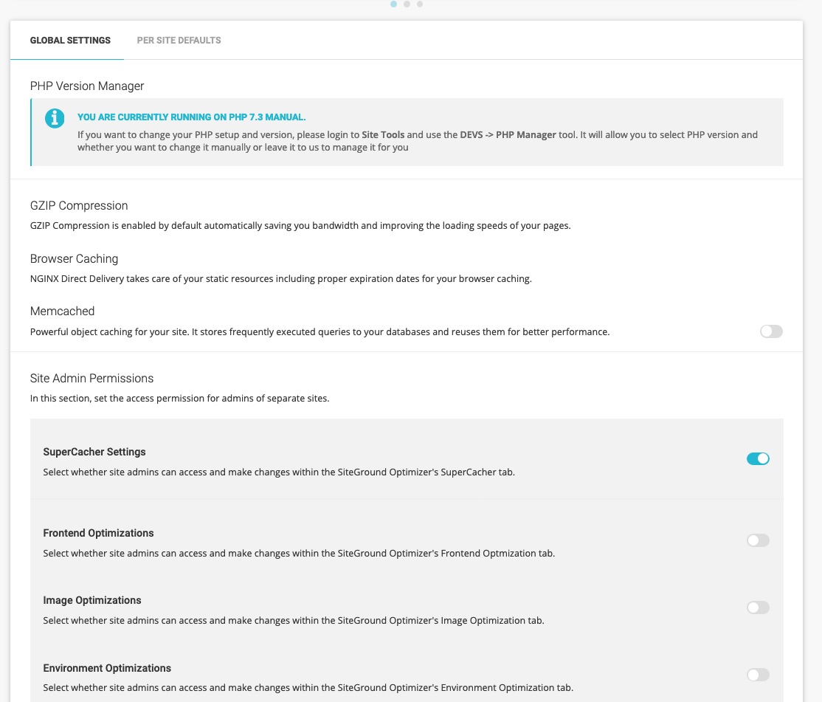Select the first carousel pagination dot
The width and height of the screenshot is (822, 702).
394,4
